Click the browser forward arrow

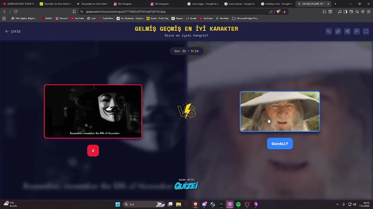(10, 12)
